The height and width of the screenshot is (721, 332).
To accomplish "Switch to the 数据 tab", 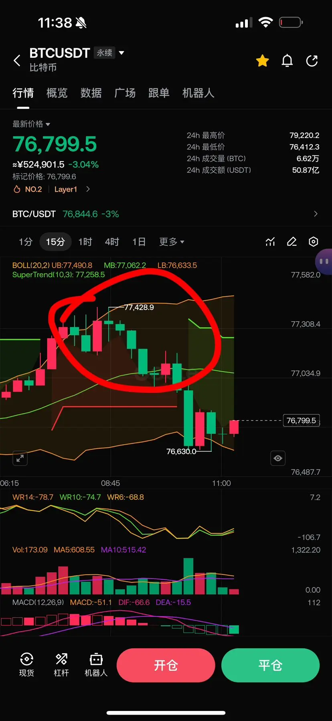I will (91, 93).
